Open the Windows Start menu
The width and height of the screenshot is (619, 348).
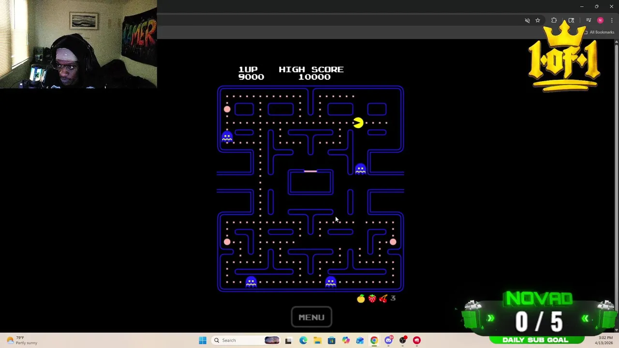(x=203, y=340)
